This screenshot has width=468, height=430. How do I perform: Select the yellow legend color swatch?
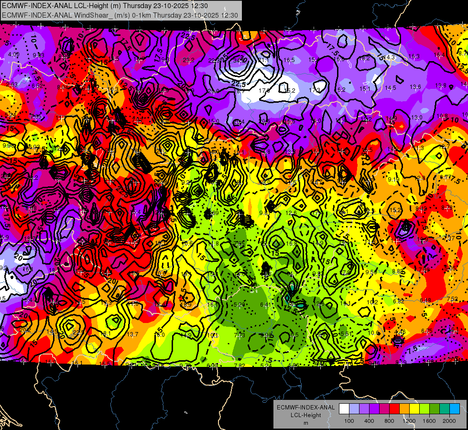click(414, 409)
